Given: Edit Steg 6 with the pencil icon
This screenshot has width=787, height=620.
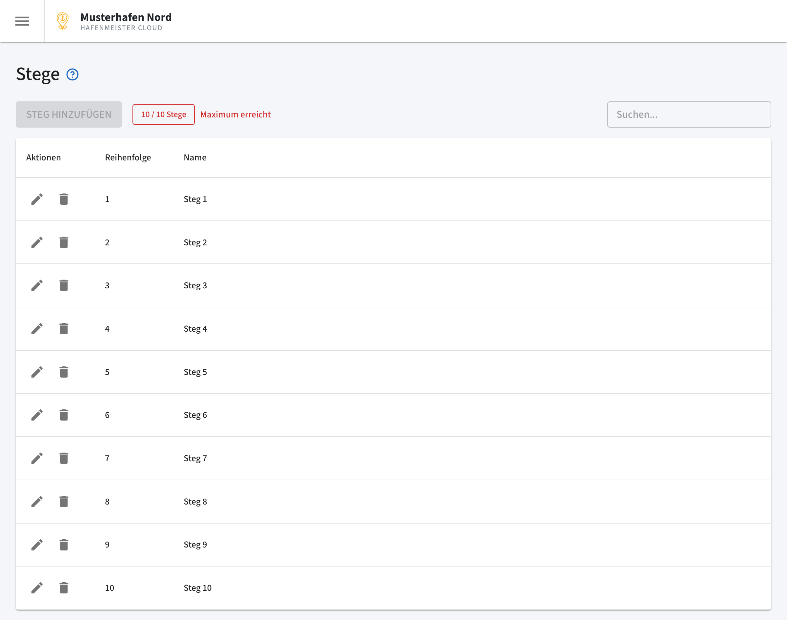Looking at the screenshot, I should pyautogui.click(x=37, y=415).
